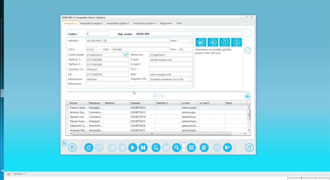Open the Anagrafica pagina 2 tab
Viewport: 330px width, 180px height.
pyautogui.click(x=92, y=23)
